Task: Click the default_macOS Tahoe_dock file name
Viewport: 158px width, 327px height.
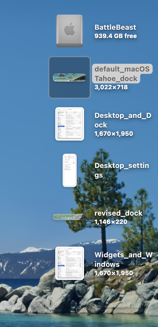Action: (122, 74)
